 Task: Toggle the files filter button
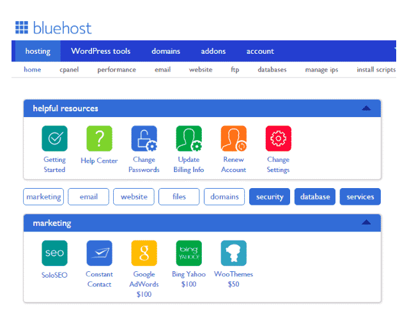tap(179, 197)
